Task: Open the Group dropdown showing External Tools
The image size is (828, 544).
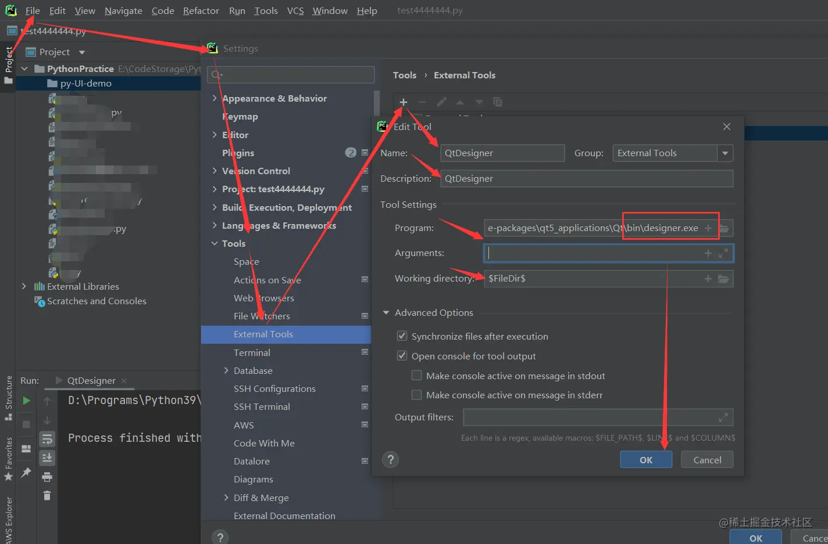Action: pyautogui.click(x=724, y=153)
